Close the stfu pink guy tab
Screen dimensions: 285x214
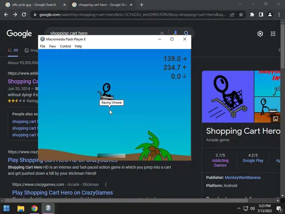(x=64, y=5)
